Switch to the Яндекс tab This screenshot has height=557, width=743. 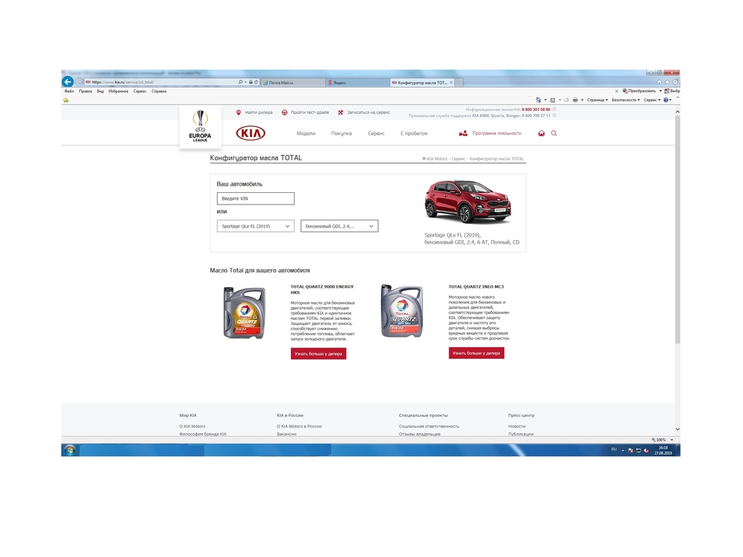click(x=357, y=83)
